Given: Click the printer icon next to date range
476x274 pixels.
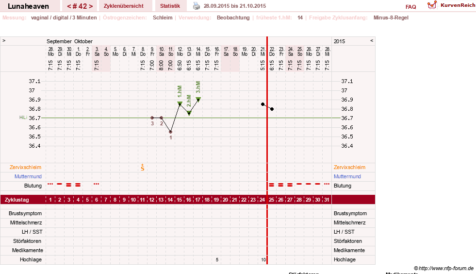Looking at the screenshot, I should click(197, 6).
